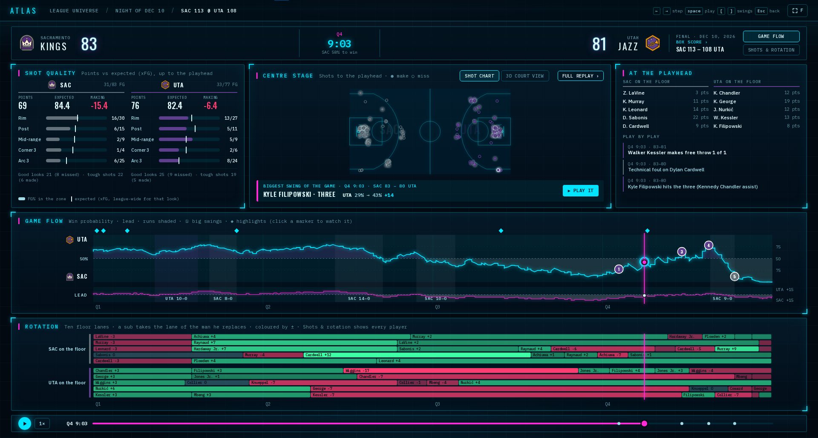Click the right bracket swings key
Viewport: 818px width, 438px height.
click(x=731, y=11)
